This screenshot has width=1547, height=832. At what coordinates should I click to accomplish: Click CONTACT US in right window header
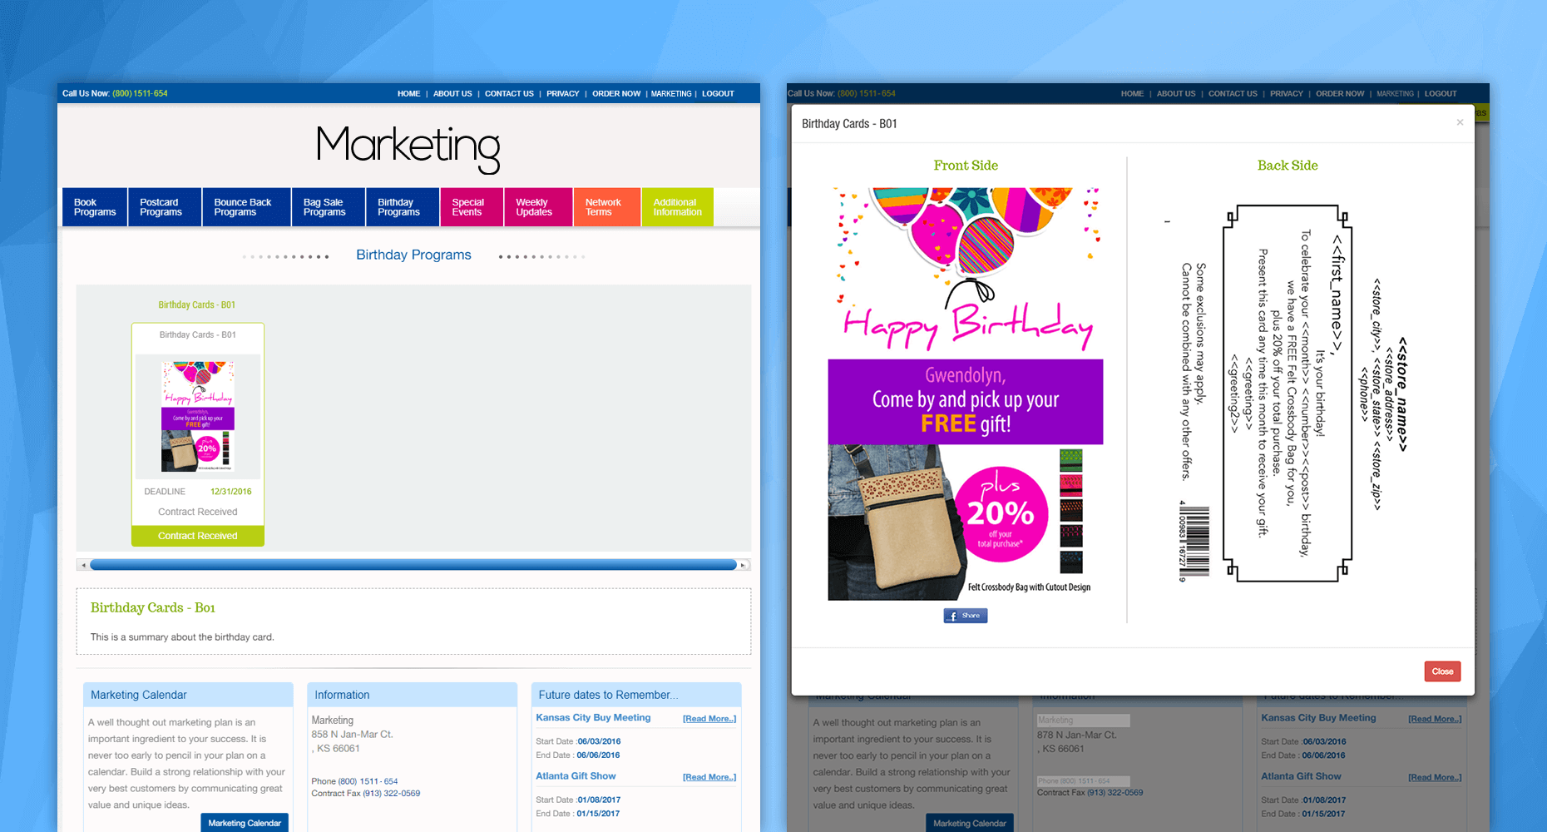1233,94
